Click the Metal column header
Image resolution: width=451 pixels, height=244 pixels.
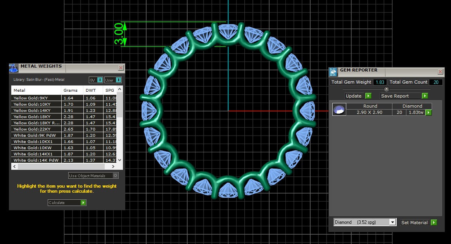(x=36, y=90)
